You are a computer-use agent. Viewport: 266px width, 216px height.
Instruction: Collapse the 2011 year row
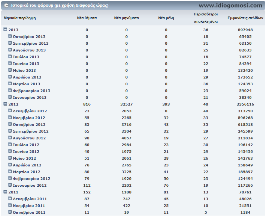(x=5, y=192)
